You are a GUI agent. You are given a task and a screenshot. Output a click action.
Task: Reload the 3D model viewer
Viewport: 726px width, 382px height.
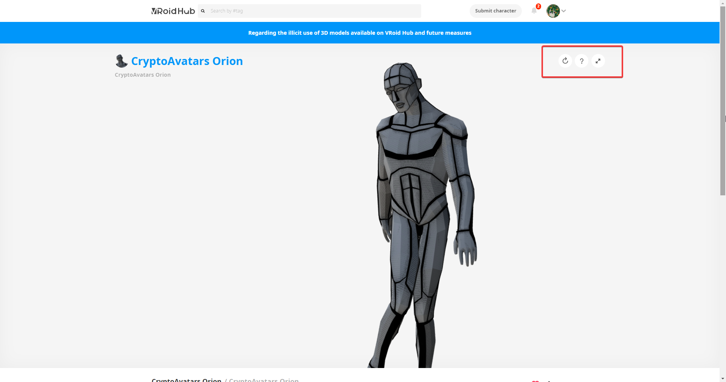coord(565,61)
